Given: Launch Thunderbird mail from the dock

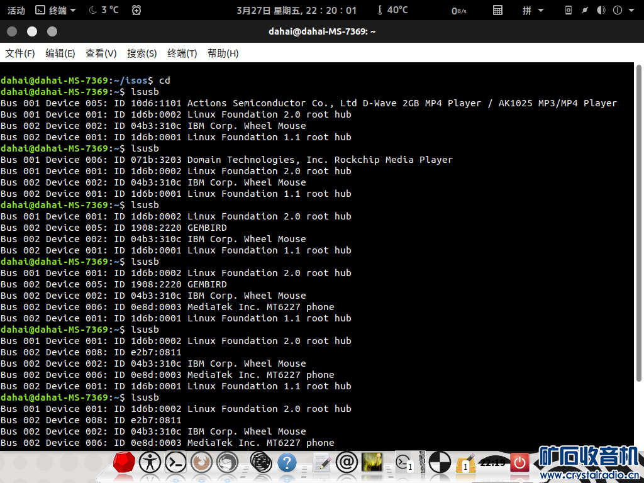Looking at the screenshot, I should pos(228,462).
